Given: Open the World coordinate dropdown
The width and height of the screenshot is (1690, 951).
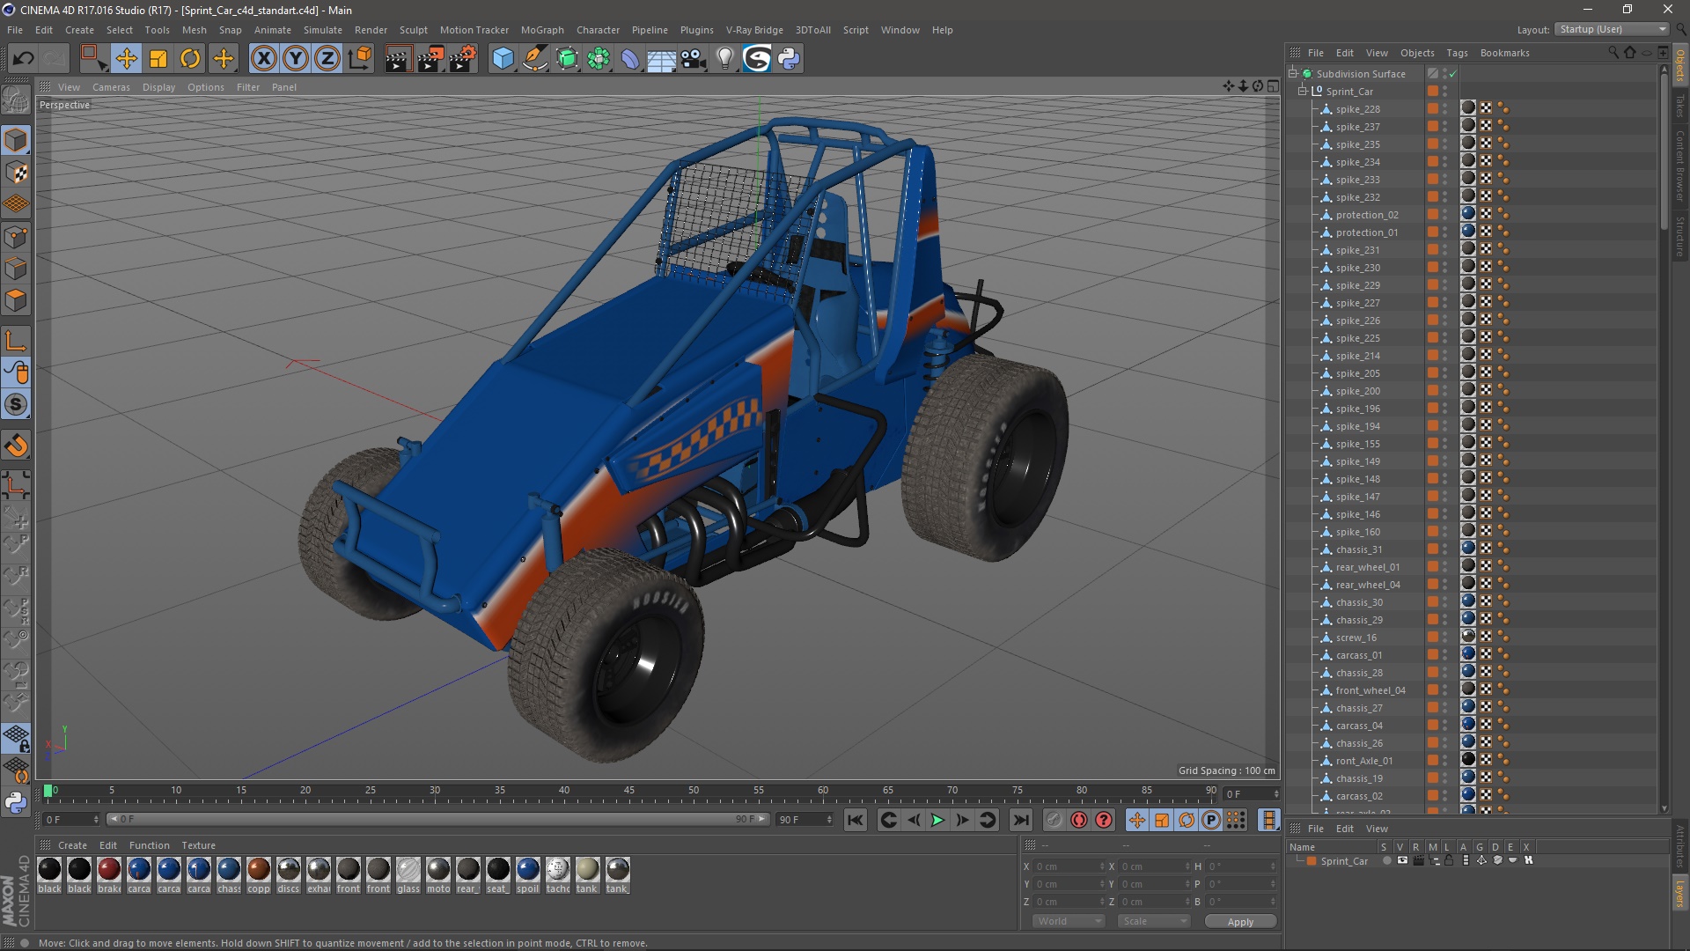Looking at the screenshot, I should pos(1069,921).
